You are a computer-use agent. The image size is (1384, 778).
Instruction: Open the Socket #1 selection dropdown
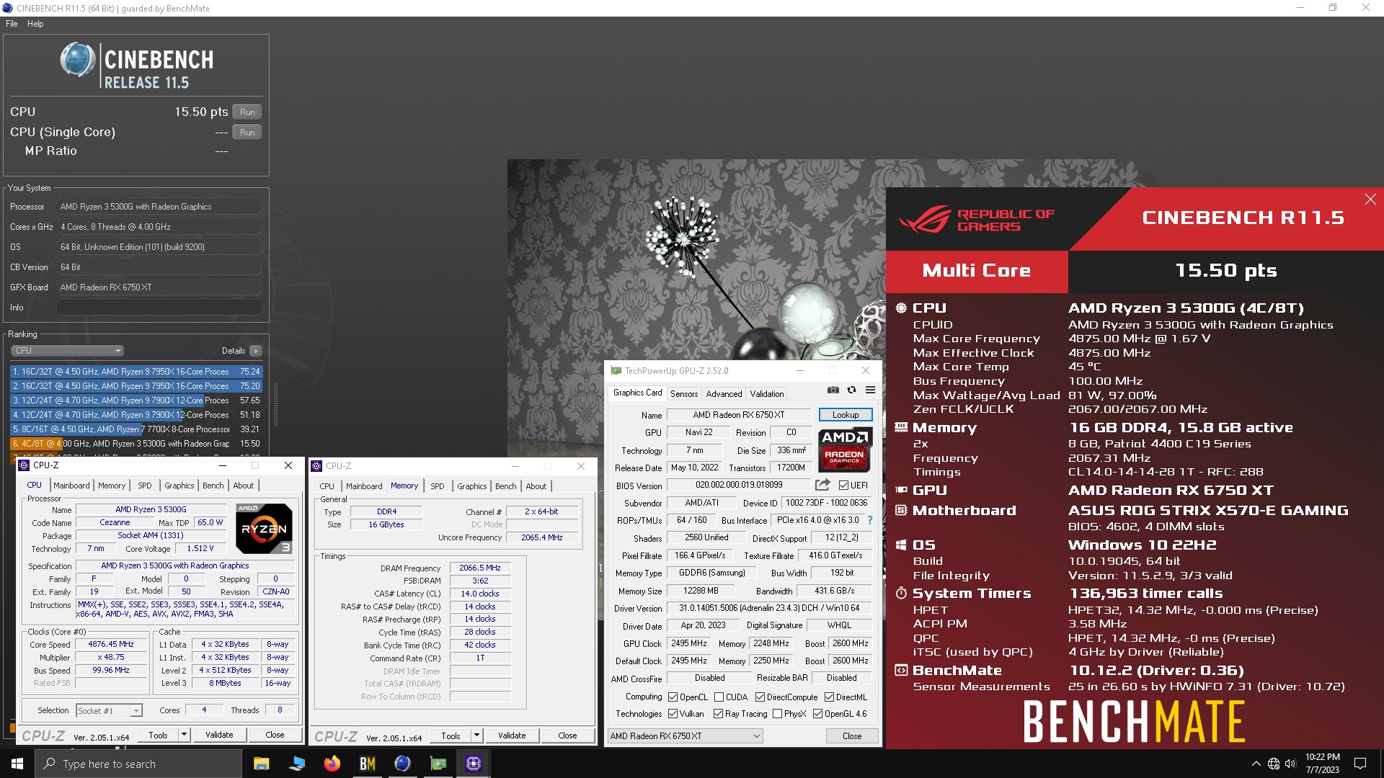click(110, 711)
